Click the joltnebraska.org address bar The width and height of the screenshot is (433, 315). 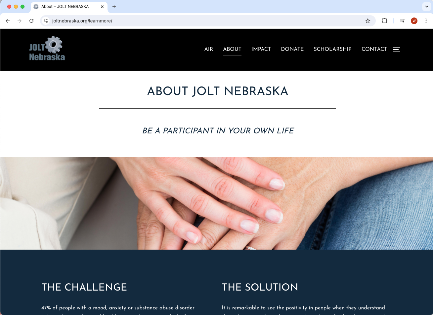point(205,21)
